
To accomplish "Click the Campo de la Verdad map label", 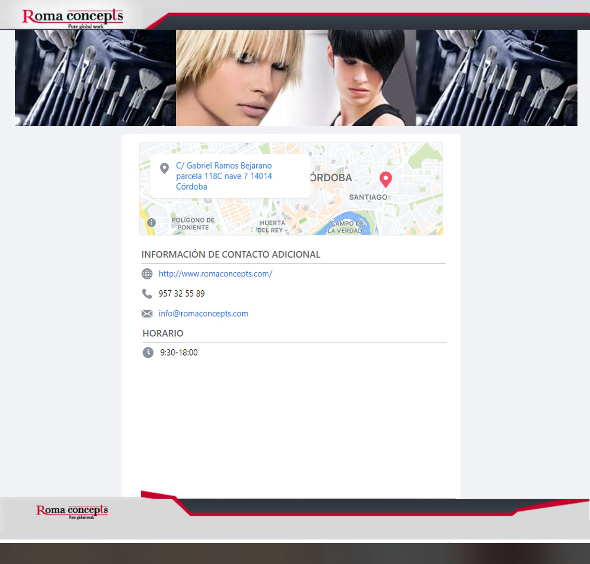I will point(347,227).
